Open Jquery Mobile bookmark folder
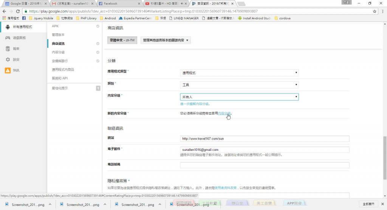The width and height of the screenshot is (387, 210). pyautogui.click(x=41, y=18)
